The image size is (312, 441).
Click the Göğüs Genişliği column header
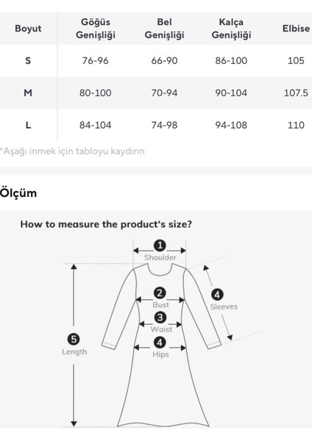coord(96,29)
